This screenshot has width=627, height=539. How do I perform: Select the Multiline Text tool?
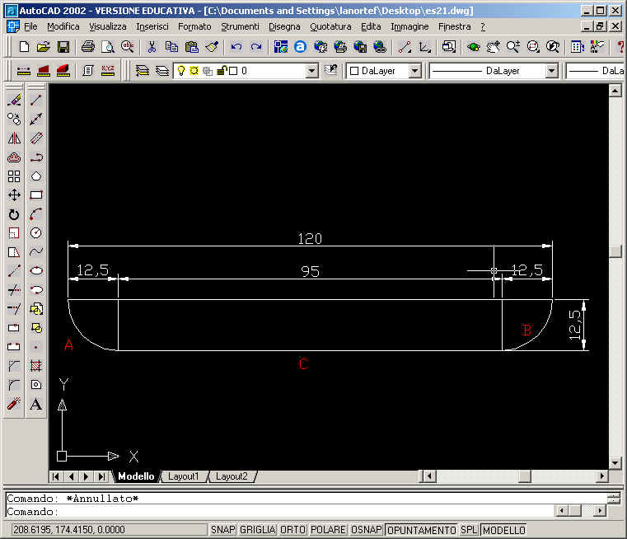coord(36,404)
